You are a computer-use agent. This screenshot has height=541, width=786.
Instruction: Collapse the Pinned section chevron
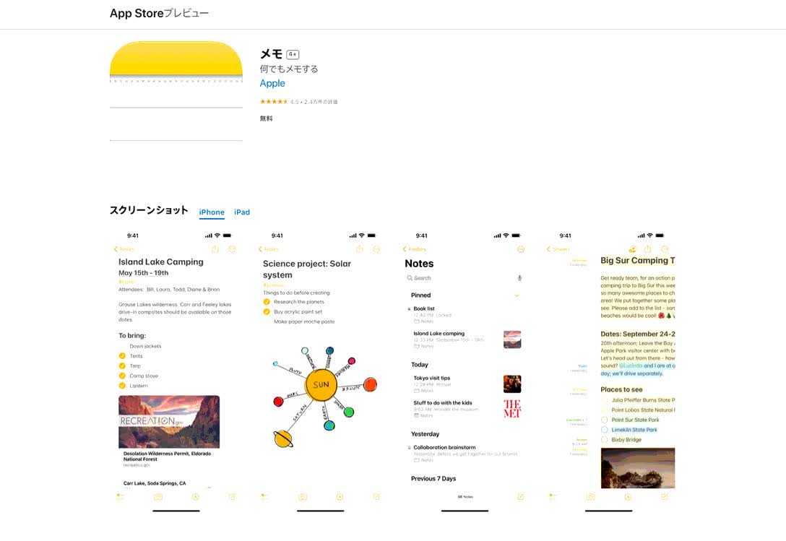pyautogui.click(x=517, y=295)
